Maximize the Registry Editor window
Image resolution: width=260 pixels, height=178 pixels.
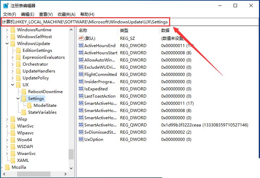click(235, 5)
